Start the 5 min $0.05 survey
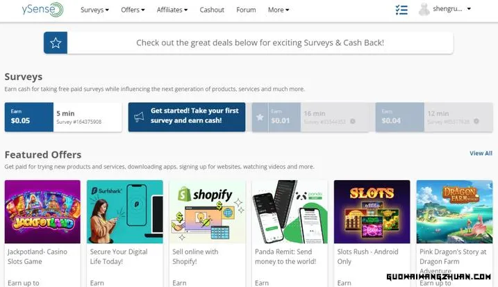Viewport: 498px width, 287px height. click(x=63, y=117)
